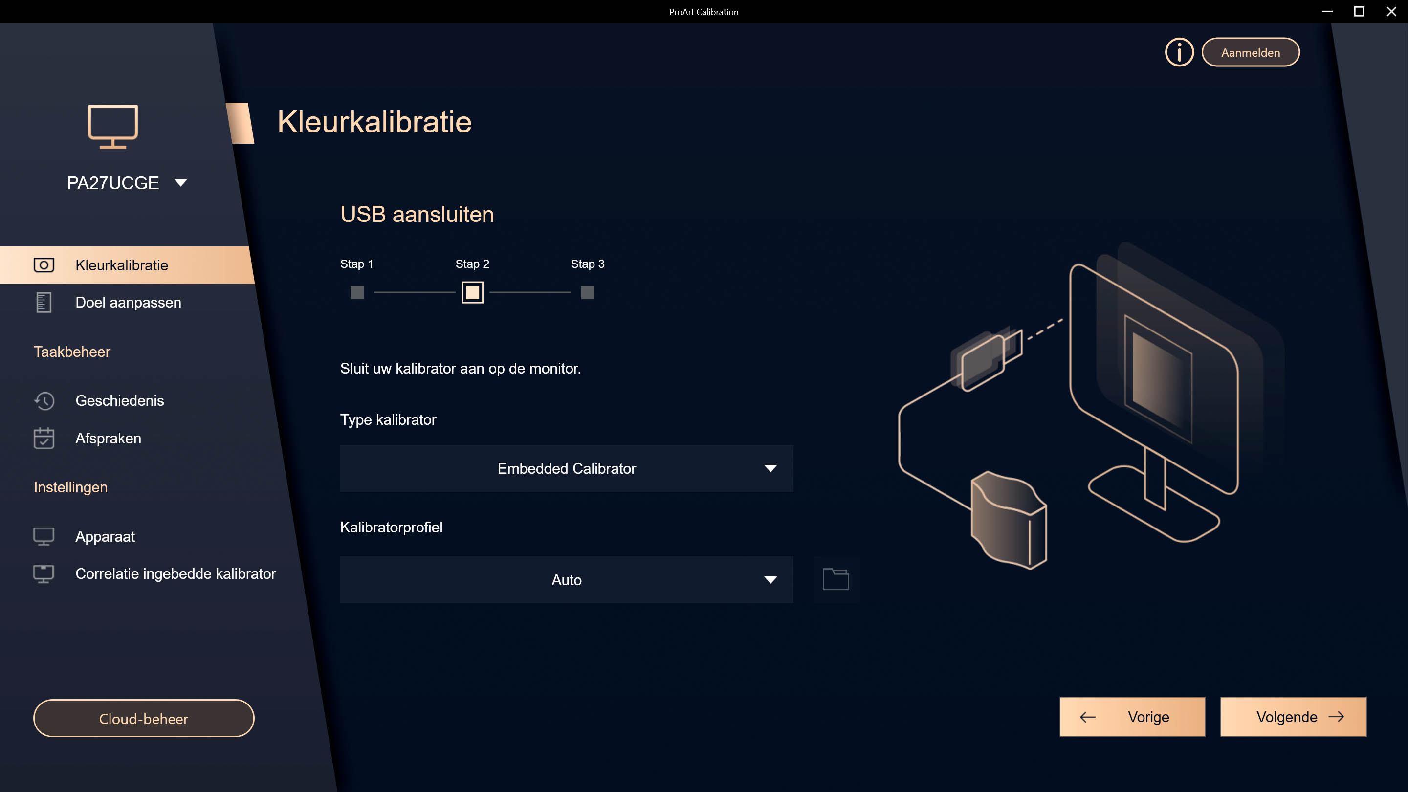Open Afspraken scheduling page

pyautogui.click(x=108, y=439)
